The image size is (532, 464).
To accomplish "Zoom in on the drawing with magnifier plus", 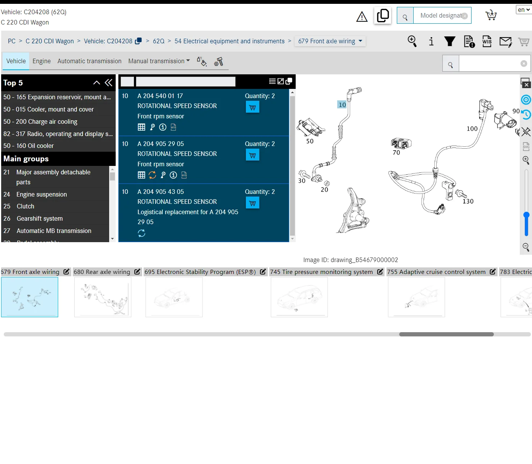I will (526, 160).
